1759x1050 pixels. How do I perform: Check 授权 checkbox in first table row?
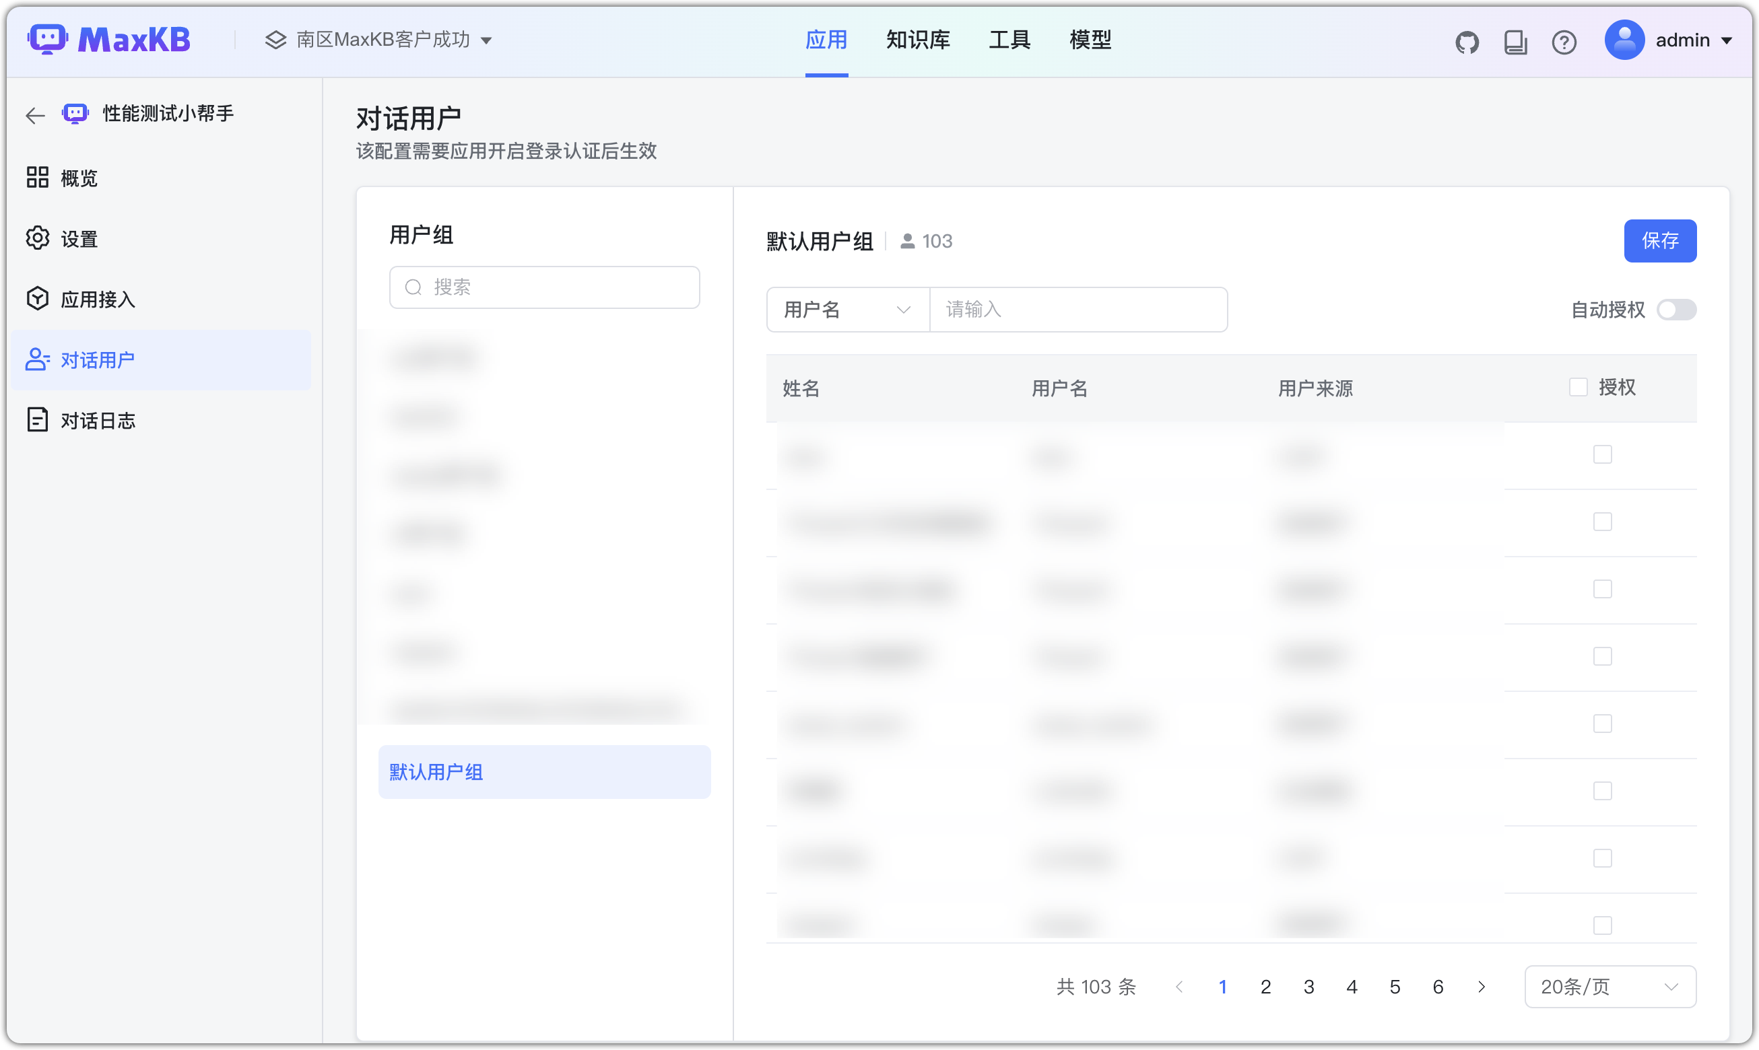coord(1602,454)
